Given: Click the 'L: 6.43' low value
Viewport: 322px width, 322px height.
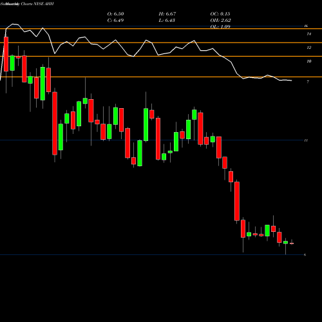Looking at the screenshot, I should pyautogui.click(x=167, y=21).
